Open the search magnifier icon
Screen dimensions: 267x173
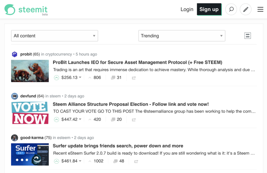[x=231, y=9]
